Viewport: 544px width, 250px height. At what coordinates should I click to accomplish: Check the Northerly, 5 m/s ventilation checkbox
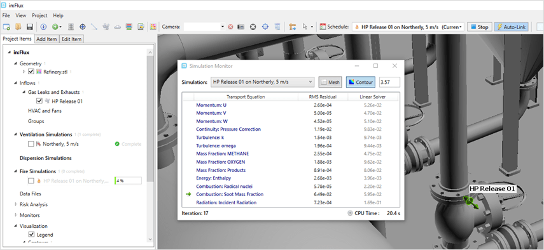31,144
